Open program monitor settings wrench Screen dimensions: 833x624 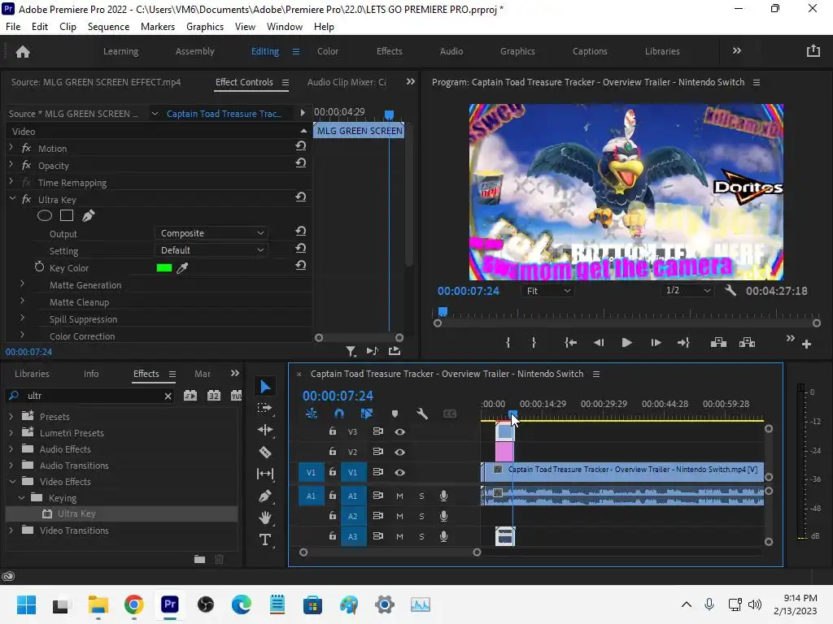pos(731,290)
